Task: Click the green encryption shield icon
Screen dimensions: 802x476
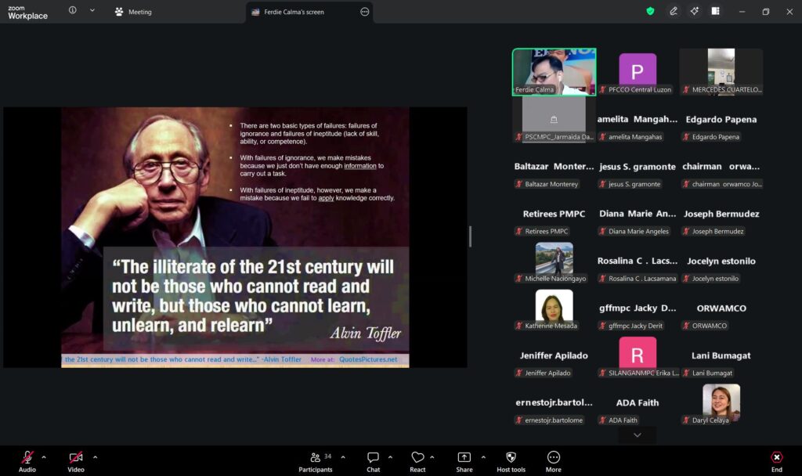Action: click(x=650, y=11)
